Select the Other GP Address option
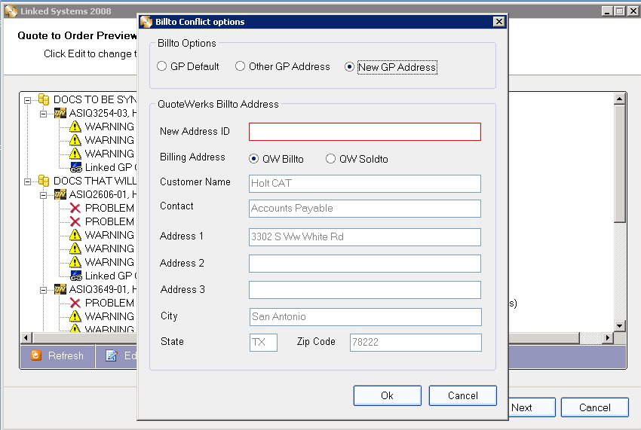This screenshot has width=641, height=430. pos(240,66)
